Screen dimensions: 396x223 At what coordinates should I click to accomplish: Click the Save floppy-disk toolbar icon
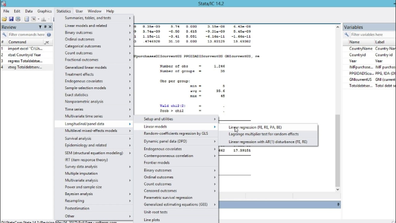pos(11,19)
